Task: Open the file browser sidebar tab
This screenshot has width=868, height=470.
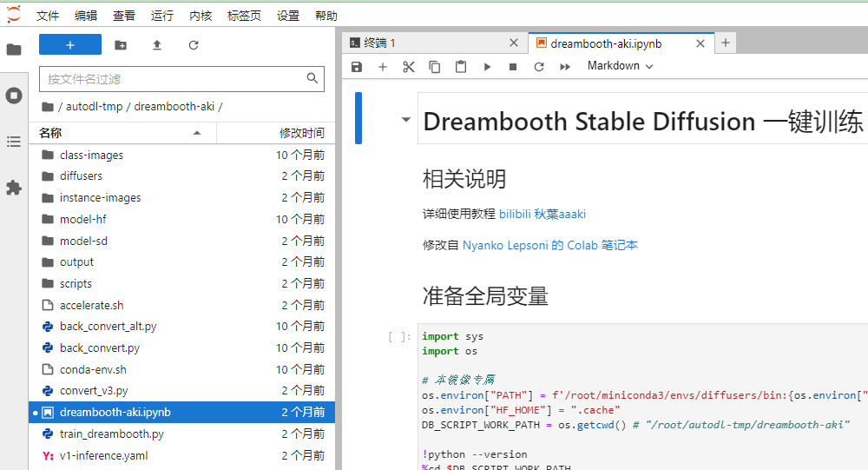Action: (14, 50)
